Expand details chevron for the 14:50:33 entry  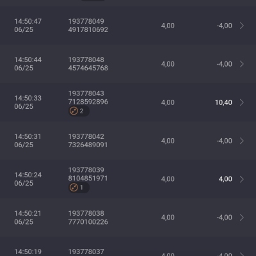242,102
